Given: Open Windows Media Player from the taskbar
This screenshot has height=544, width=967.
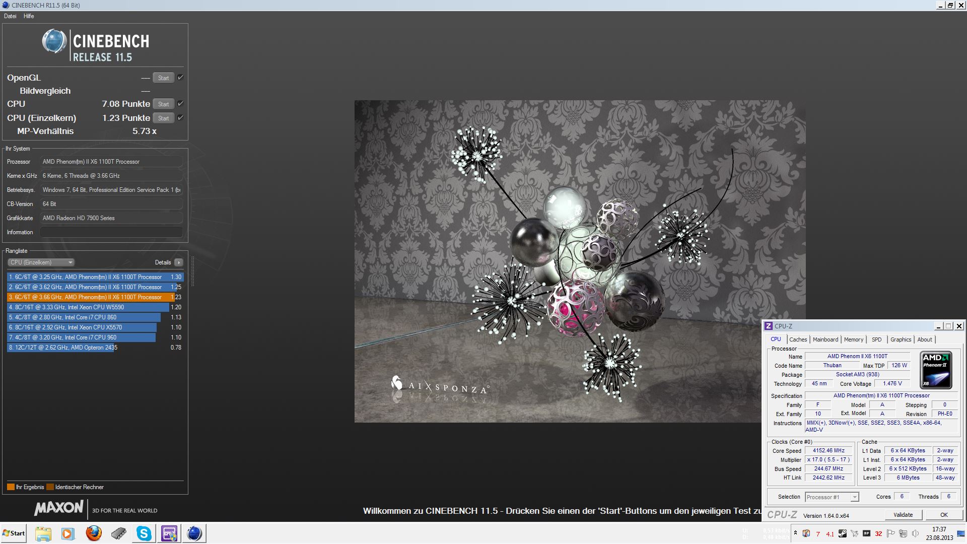Looking at the screenshot, I should pos(67,533).
